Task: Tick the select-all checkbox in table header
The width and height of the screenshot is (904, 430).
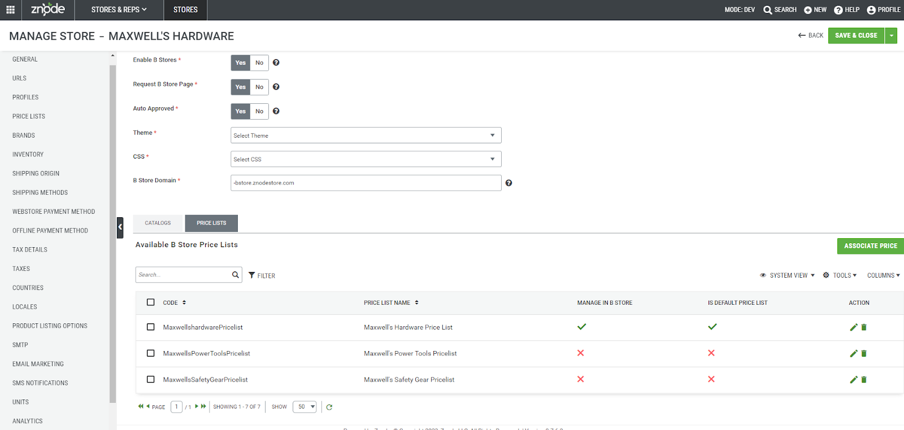Action: tap(150, 302)
